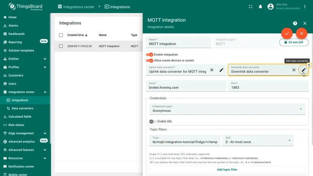Click the Integrations breadcrumb
This screenshot has height=176, width=313.
pos(117,7)
